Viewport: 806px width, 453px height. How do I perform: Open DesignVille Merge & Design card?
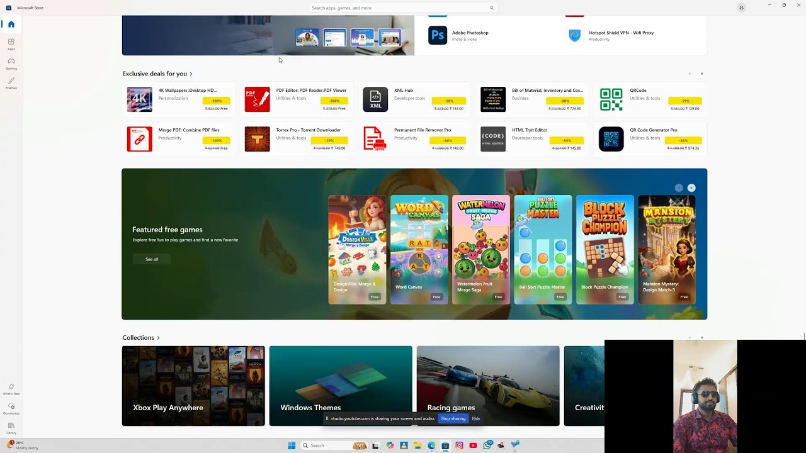tap(357, 250)
